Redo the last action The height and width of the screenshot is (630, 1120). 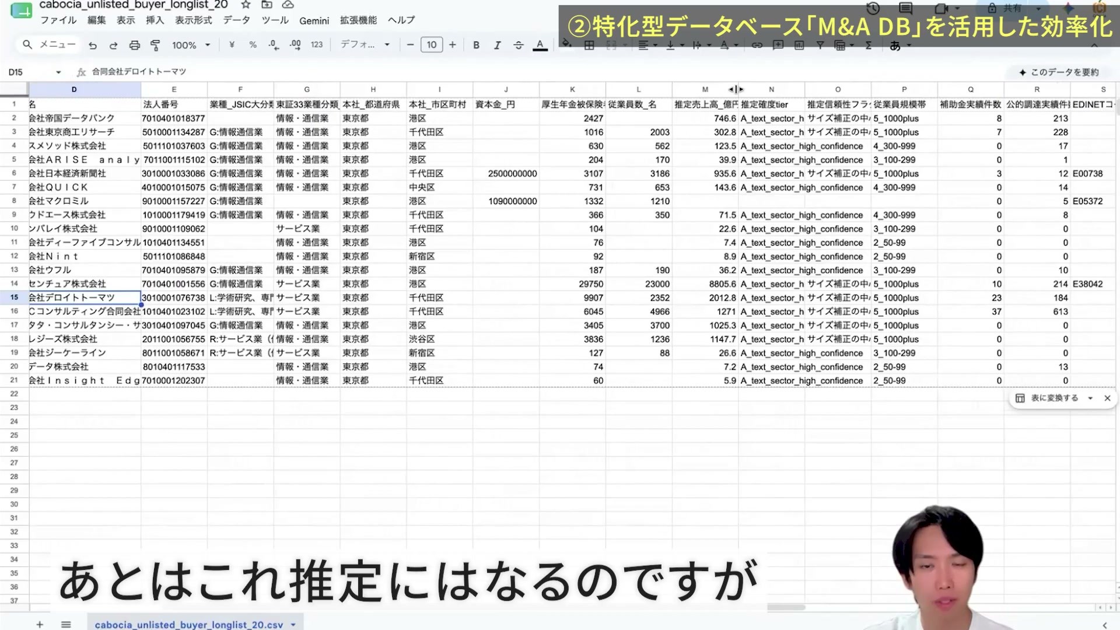(x=114, y=45)
